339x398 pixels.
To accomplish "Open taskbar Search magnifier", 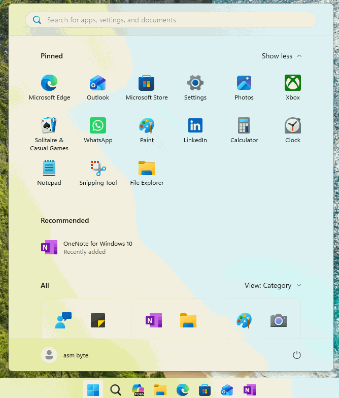I will point(116,390).
